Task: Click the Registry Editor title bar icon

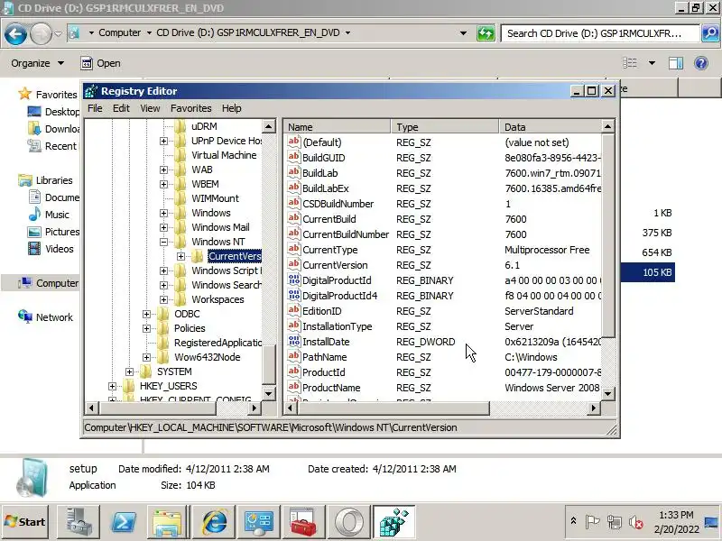Action: pos(91,91)
